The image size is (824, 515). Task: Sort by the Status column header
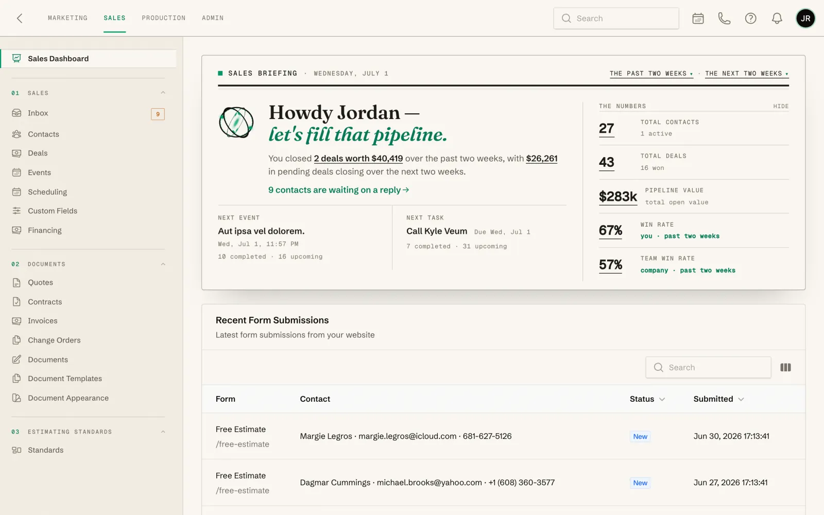647,399
